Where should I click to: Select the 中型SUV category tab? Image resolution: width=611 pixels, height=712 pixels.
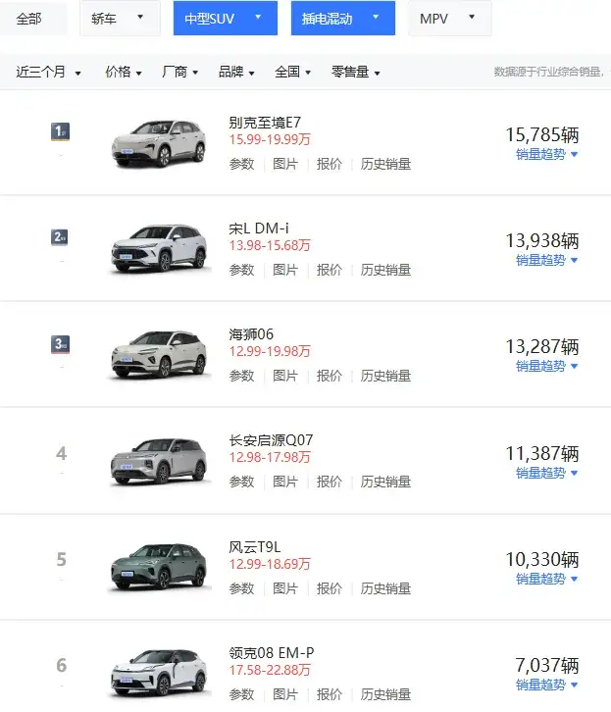pyautogui.click(x=226, y=19)
